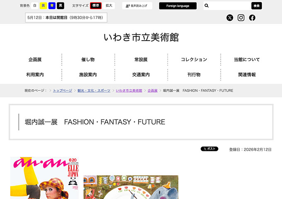282x199 pixels.
Task: Follow the トップページ breadcrumb link
Action: pyautogui.click(x=63, y=91)
